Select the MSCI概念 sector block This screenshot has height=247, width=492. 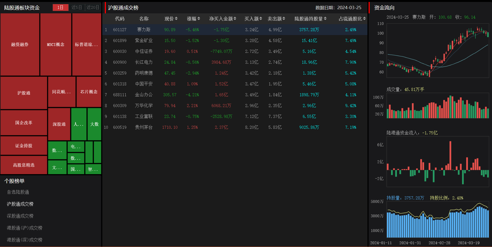56,45
